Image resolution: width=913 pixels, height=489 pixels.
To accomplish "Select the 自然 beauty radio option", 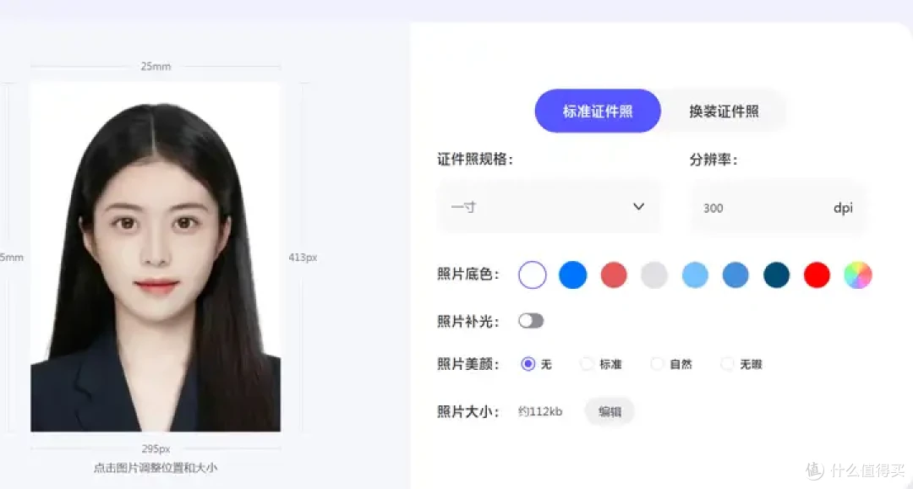I will pos(657,364).
